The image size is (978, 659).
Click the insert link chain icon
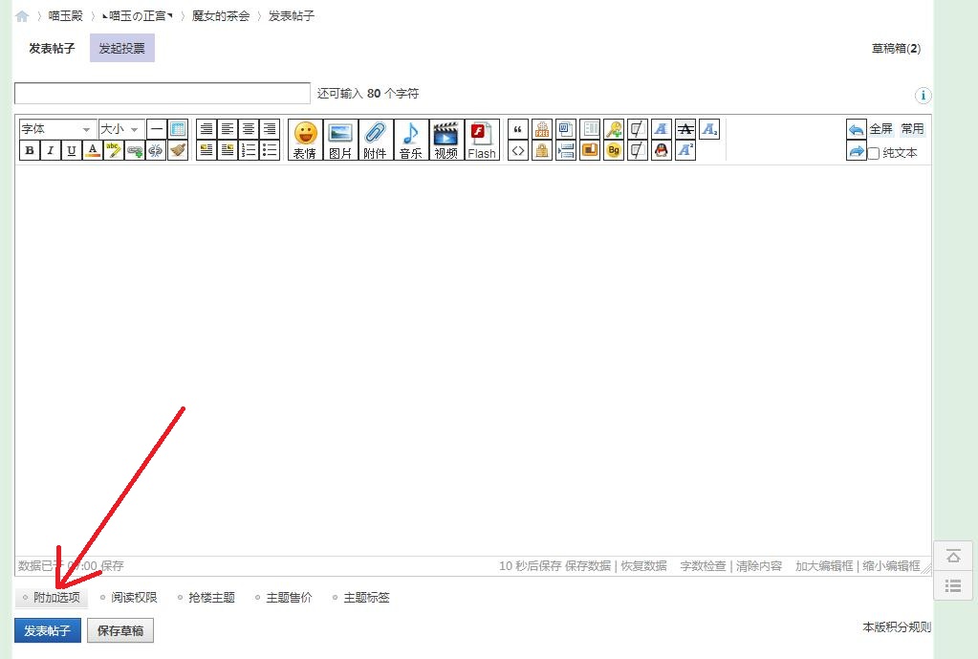tap(135, 150)
